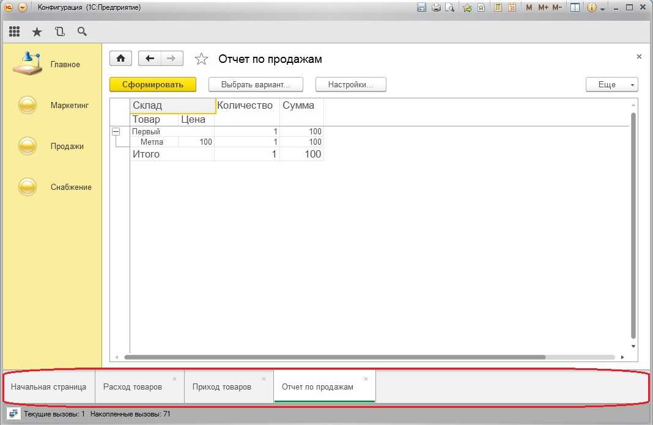Image resolution: width=653 pixels, height=425 pixels.
Task: Go back with the left arrow
Action: [x=150, y=59]
